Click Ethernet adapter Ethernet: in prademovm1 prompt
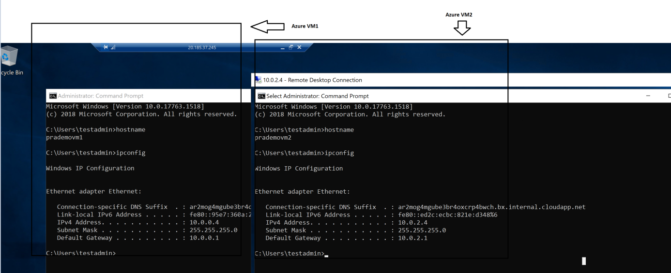The height and width of the screenshot is (273, 671). tap(93, 191)
